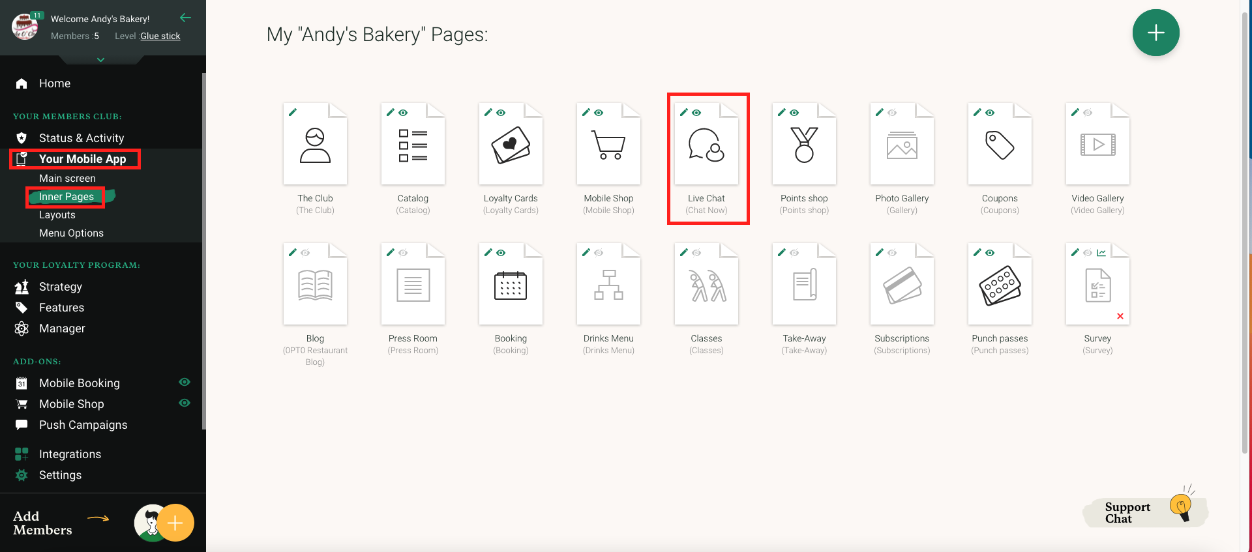The height and width of the screenshot is (552, 1252).
Task: Click the main page vertical scrollbar
Action: pos(1245,231)
